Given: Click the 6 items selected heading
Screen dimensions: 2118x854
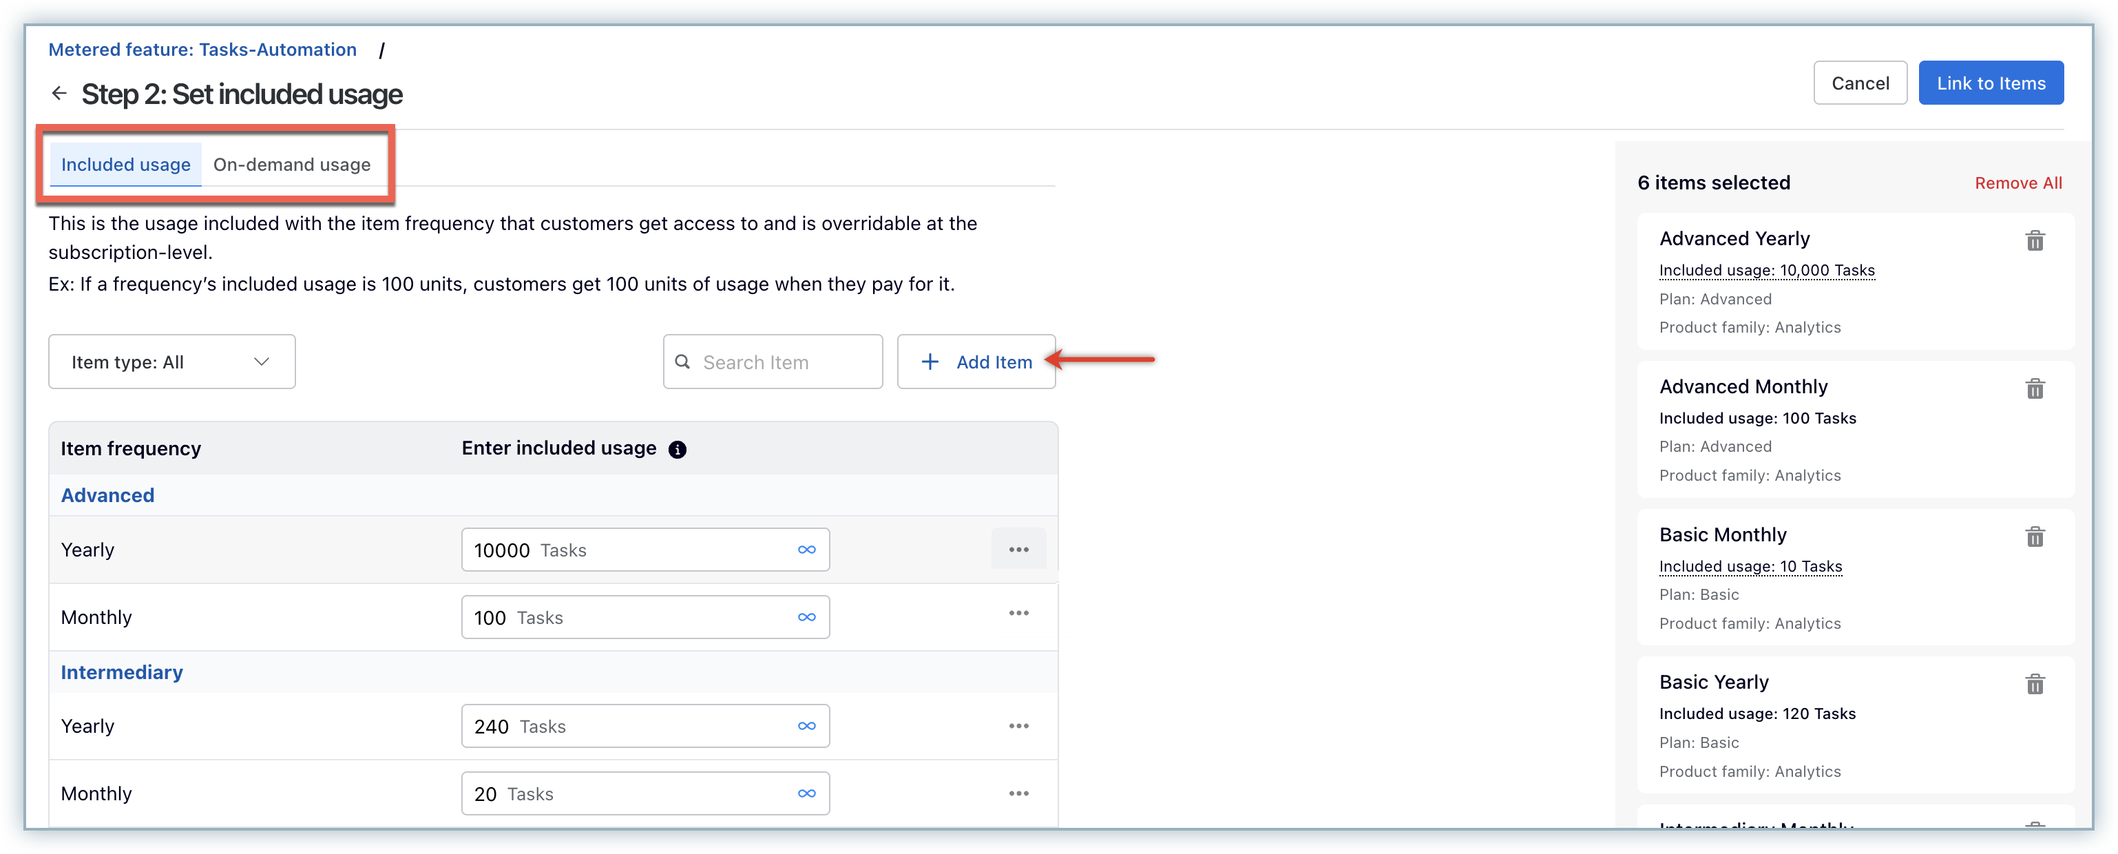Looking at the screenshot, I should click(x=1714, y=183).
